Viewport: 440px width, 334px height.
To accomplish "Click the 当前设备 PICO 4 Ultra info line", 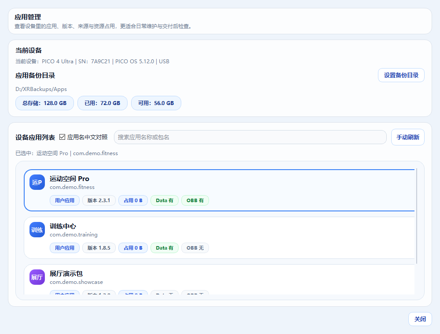I will (x=92, y=62).
